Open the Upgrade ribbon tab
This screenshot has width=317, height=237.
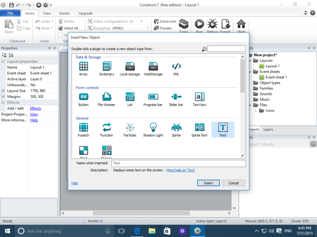point(85,13)
